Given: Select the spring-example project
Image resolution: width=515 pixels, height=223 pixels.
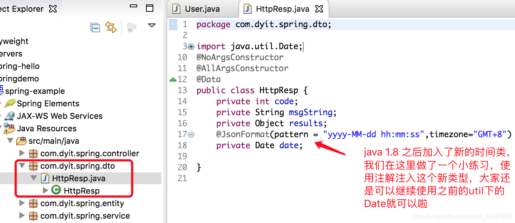Looking at the screenshot, I should coord(35,91).
